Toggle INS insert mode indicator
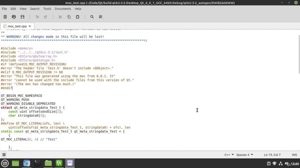300x168 pixels. (x=294, y=154)
